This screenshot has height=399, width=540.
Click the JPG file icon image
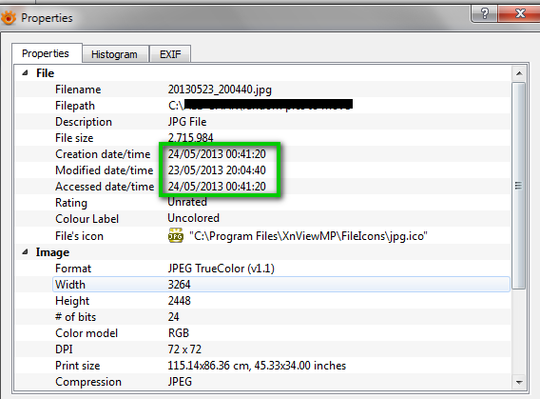click(176, 236)
